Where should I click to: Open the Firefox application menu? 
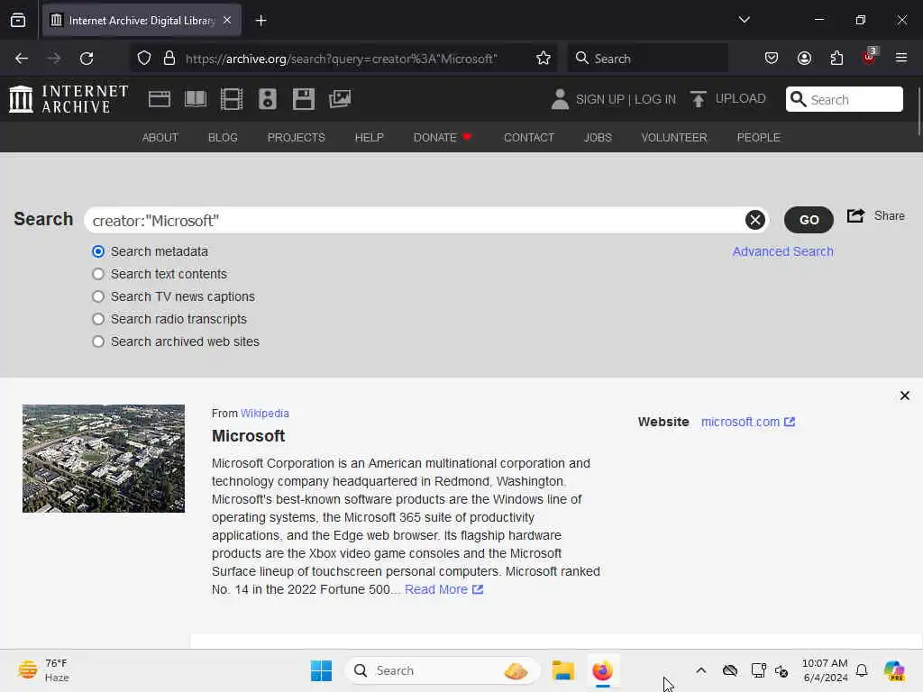(901, 58)
